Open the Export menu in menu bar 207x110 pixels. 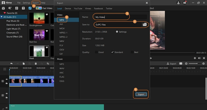36,3
